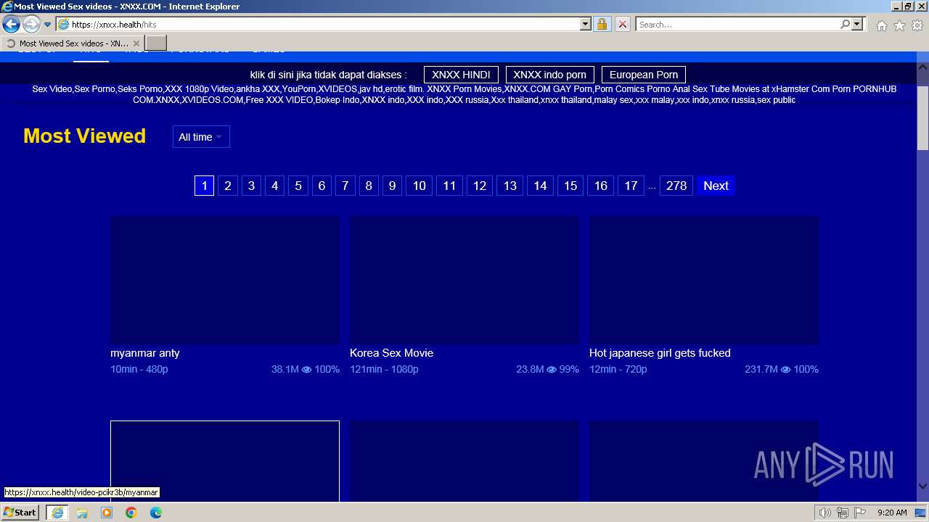Click the Next page button
Screen dimensions: 929x522
coord(716,186)
